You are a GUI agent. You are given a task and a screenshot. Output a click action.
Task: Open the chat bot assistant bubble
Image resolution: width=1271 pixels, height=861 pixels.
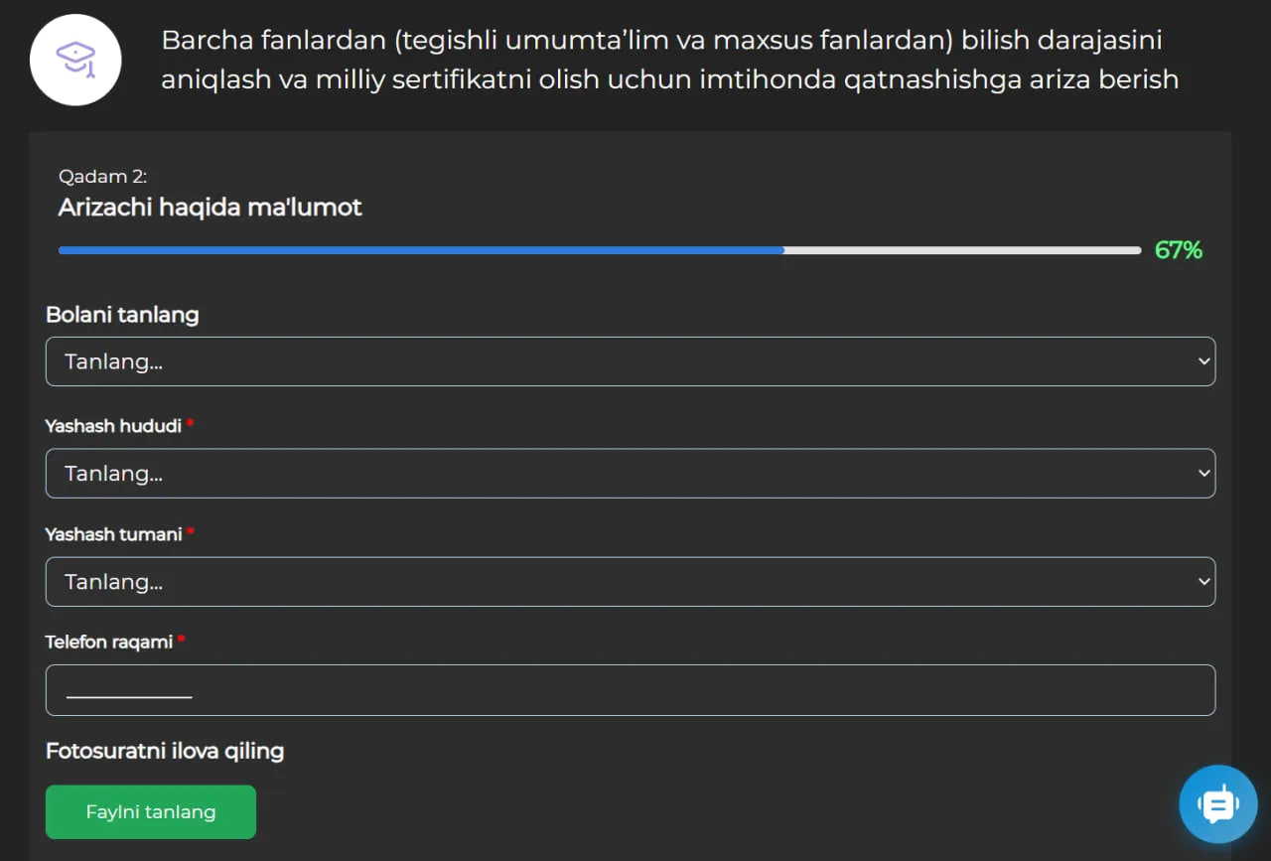tap(1217, 803)
